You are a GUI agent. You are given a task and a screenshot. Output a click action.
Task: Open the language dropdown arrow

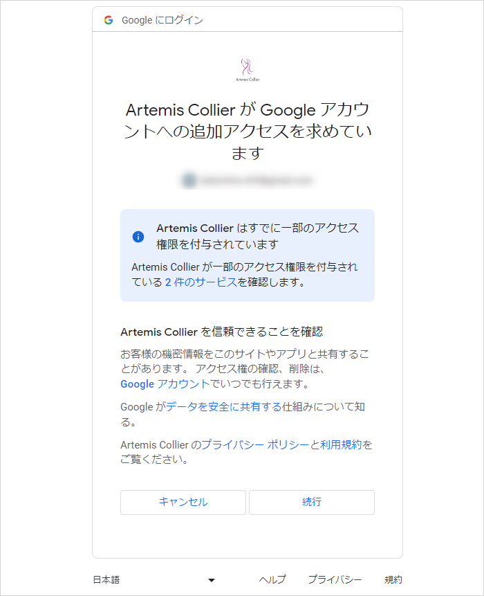(212, 580)
